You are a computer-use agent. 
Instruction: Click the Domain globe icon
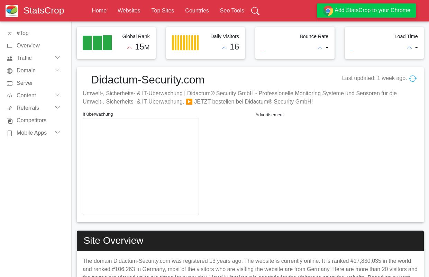click(x=10, y=71)
